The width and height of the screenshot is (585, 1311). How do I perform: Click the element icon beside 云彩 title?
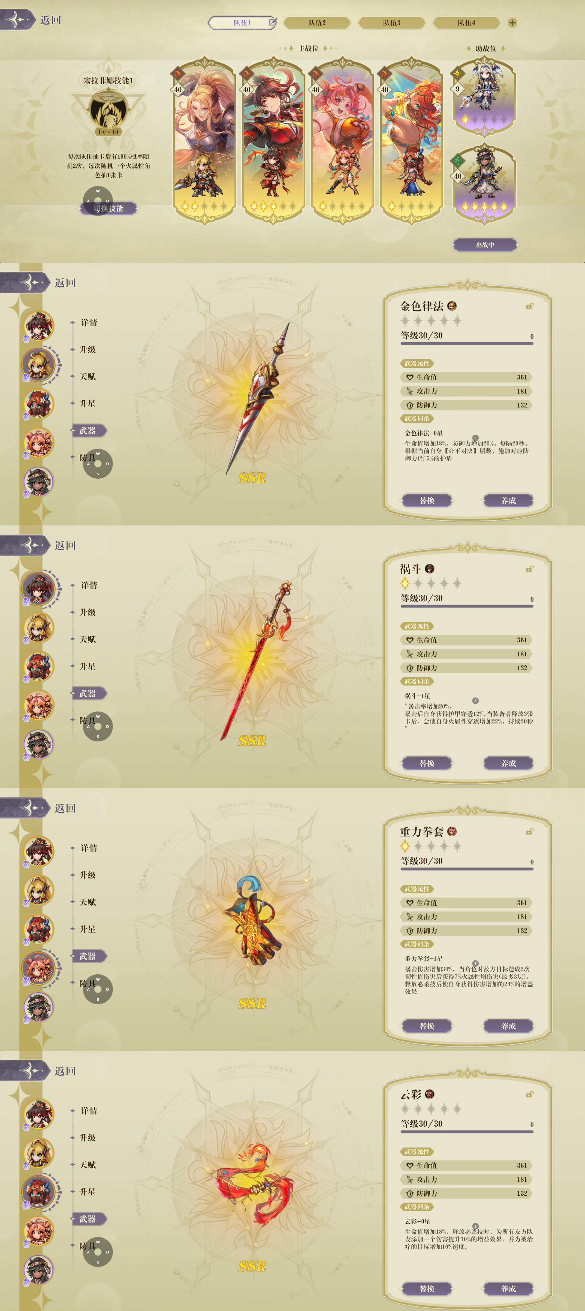pyautogui.click(x=429, y=1094)
